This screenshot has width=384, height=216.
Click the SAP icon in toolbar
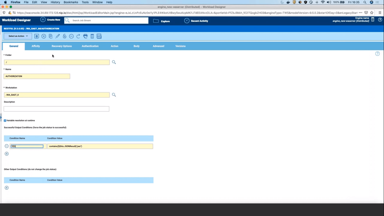coord(99,36)
